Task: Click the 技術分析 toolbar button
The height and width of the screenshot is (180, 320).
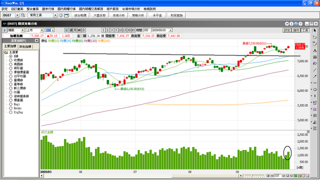Action: [119, 15]
